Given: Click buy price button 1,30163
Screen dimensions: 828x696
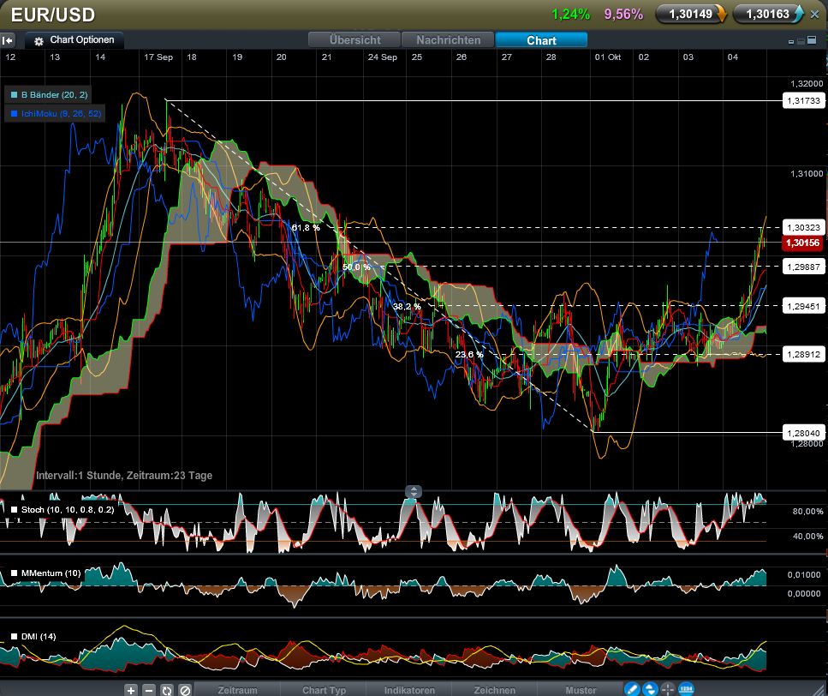Looking at the screenshot, I should coord(769,15).
